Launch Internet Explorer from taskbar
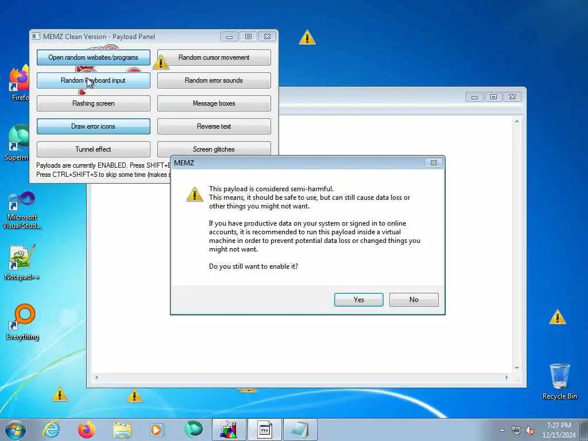This screenshot has height=441, width=588. pos(51,430)
